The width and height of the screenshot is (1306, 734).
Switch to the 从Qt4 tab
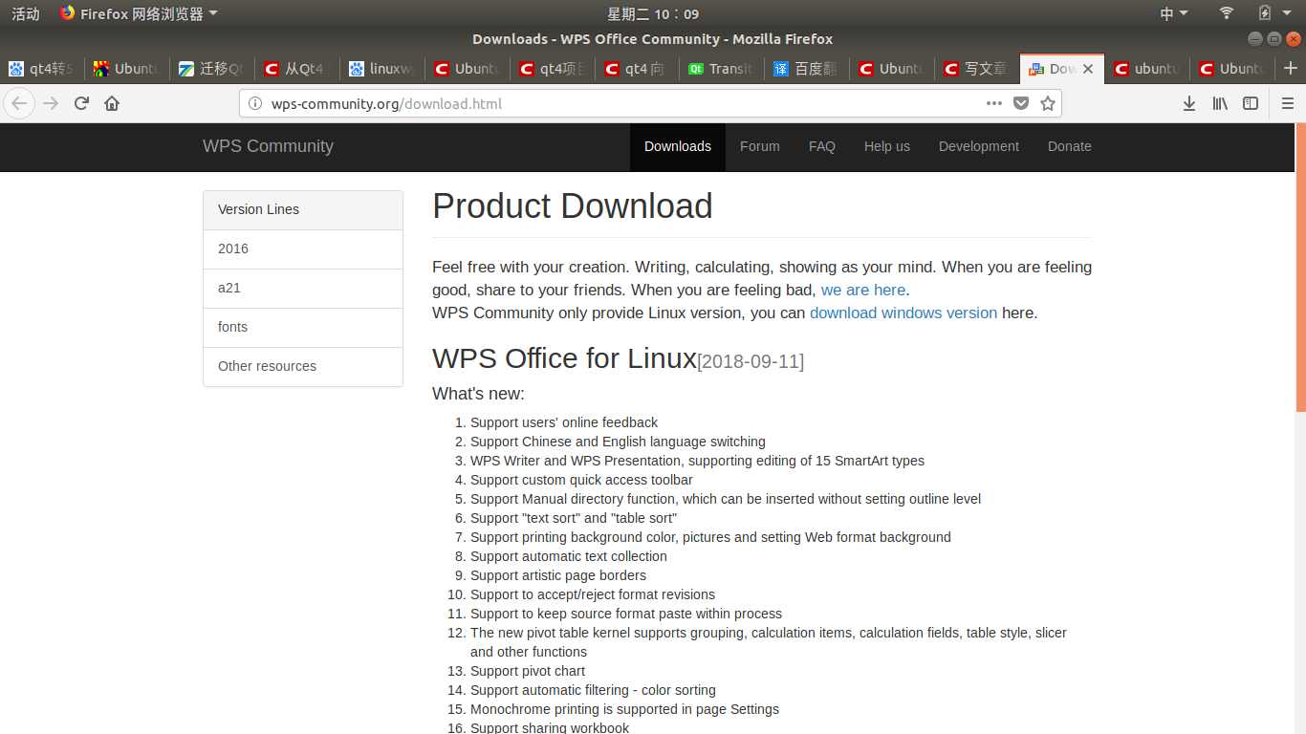[x=297, y=69]
